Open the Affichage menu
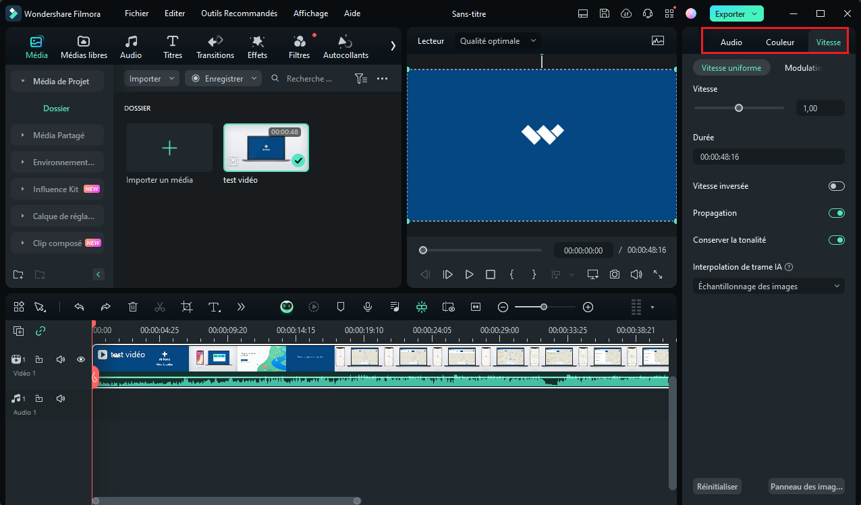The width and height of the screenshot is (861, 505). pos(311,13)
